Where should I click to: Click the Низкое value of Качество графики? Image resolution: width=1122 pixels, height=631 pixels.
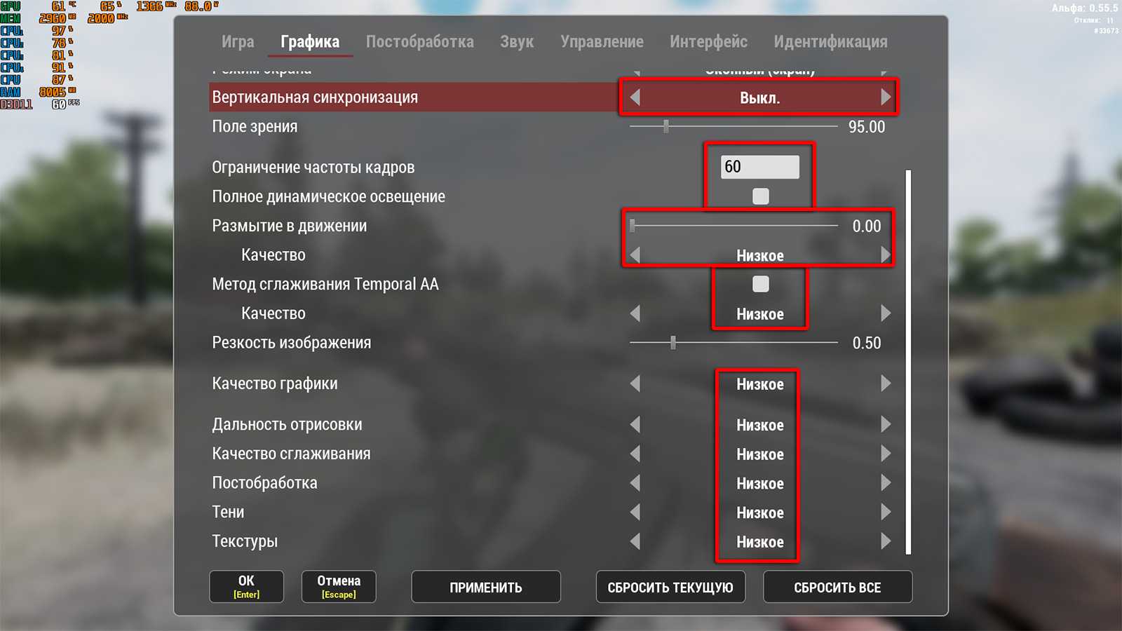coord(760,384)
